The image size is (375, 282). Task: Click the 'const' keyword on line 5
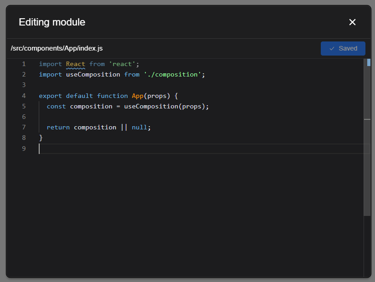(x=56, y=107)
